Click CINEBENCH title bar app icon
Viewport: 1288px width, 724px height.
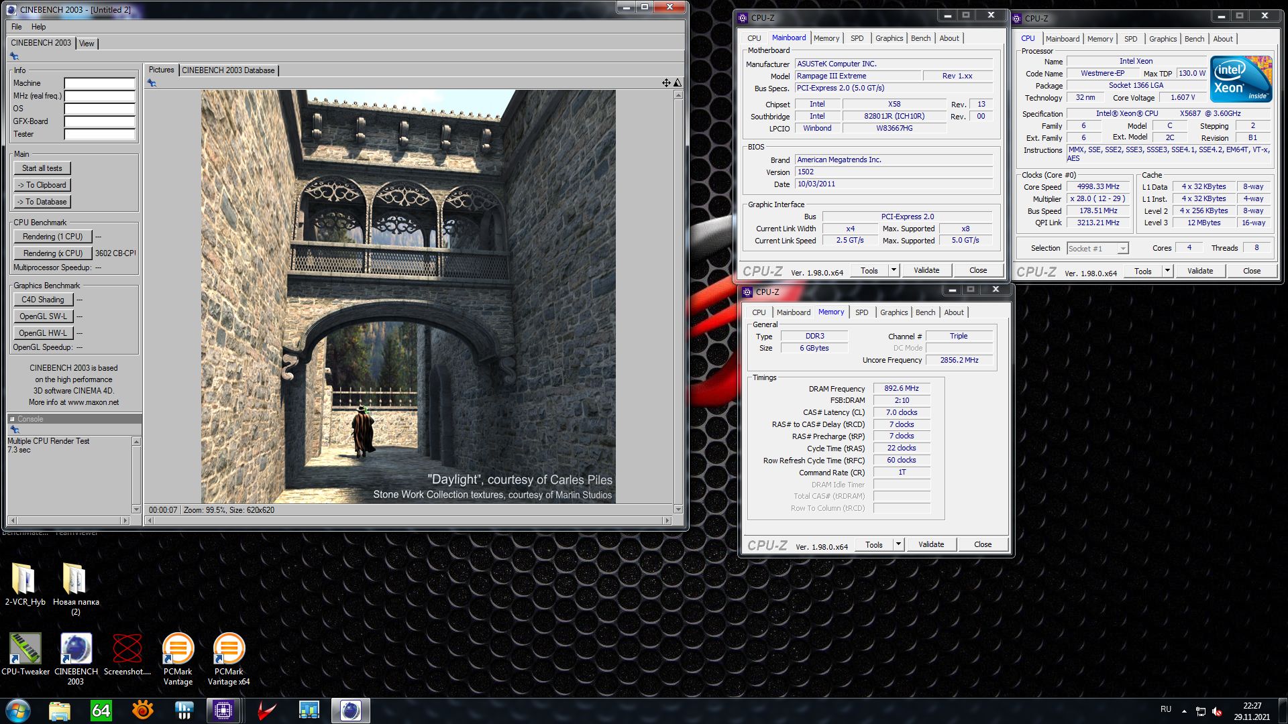[x=11, y=9]
